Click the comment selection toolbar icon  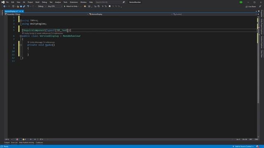[103, 7]
